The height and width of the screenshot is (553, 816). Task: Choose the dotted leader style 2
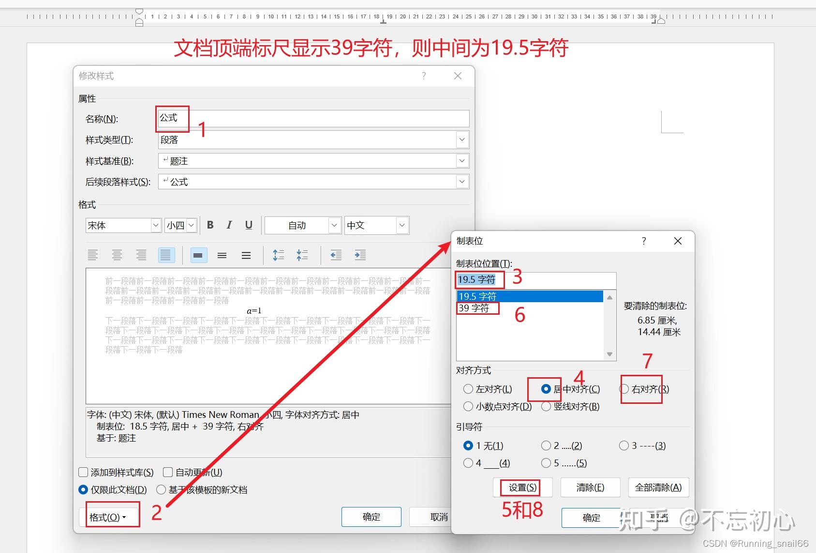[546, 445]
